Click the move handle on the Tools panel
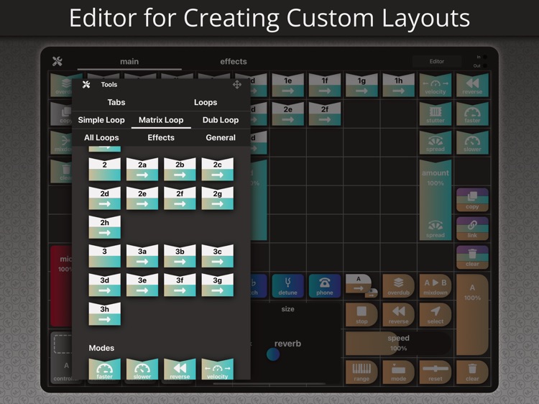The width and height of the screenshot is (539, 404). [x=237, y=84]
